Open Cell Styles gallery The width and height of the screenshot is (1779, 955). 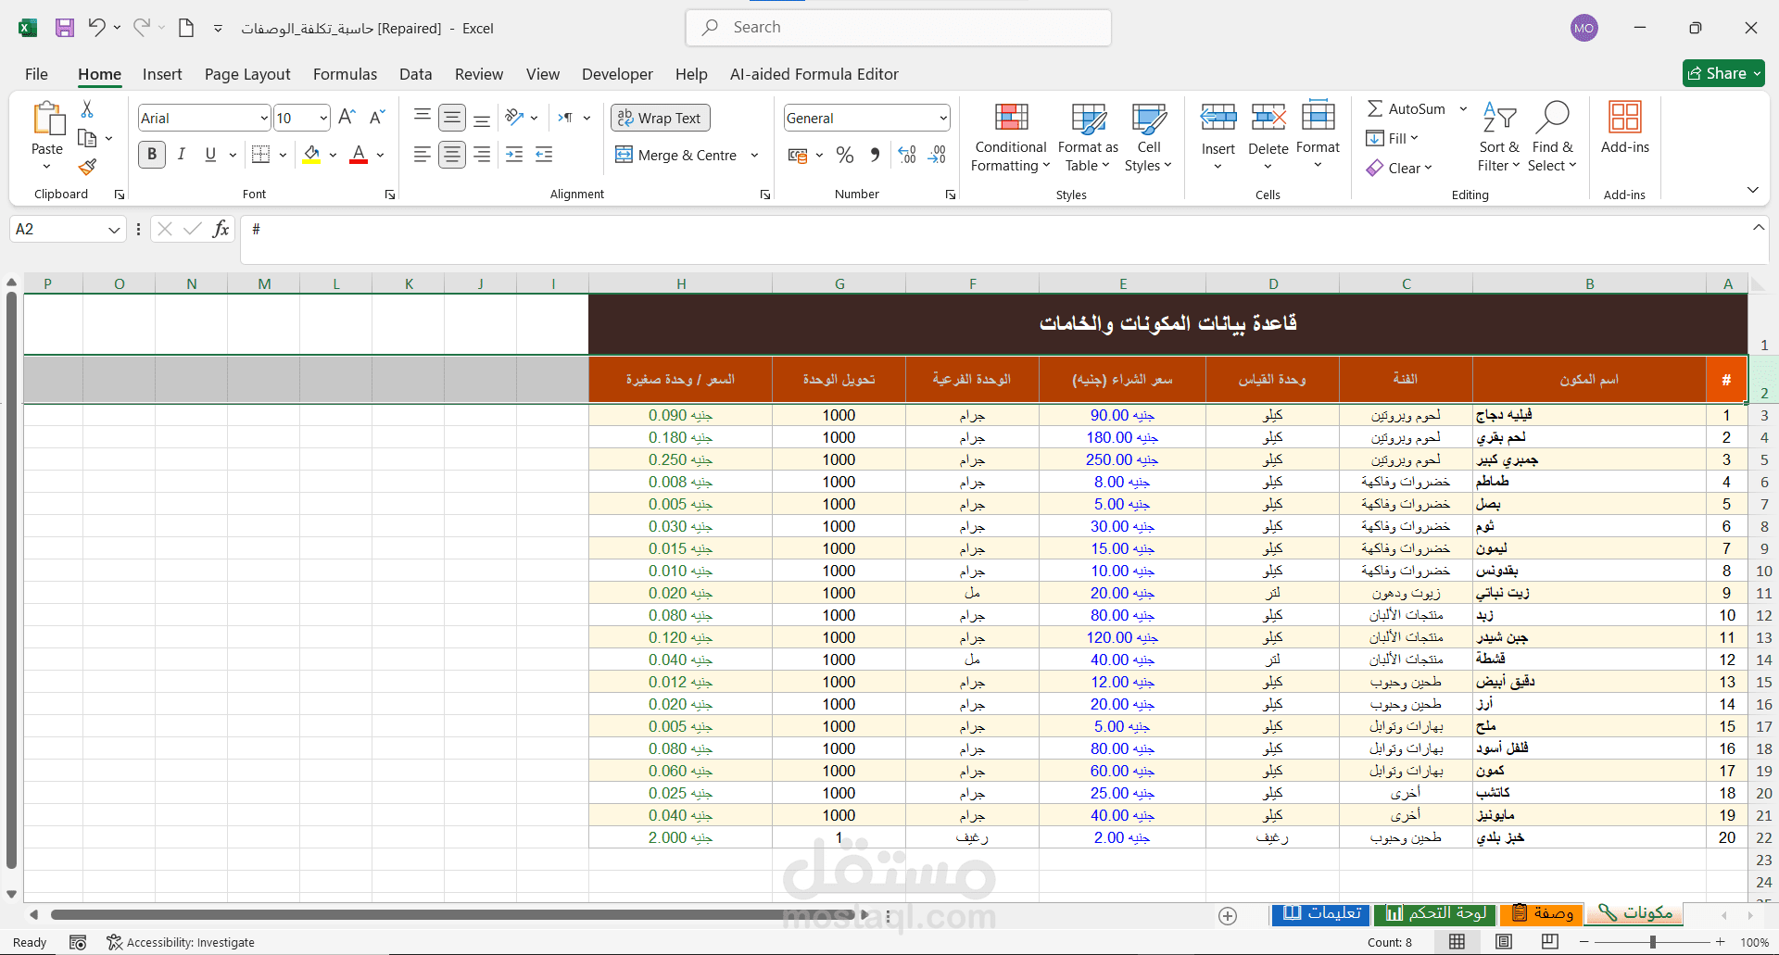1149,138
